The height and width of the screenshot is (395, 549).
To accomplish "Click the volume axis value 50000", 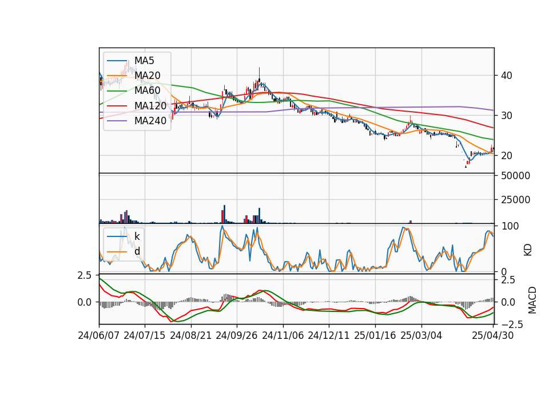I will [x=515, y=176].
